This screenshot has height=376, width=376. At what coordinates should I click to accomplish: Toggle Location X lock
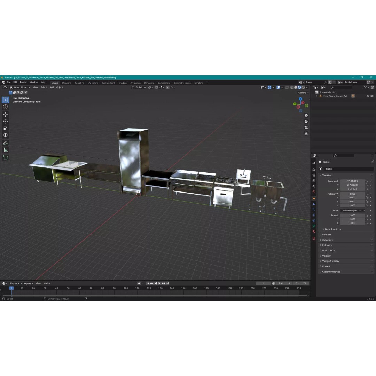tap(367, 181)
